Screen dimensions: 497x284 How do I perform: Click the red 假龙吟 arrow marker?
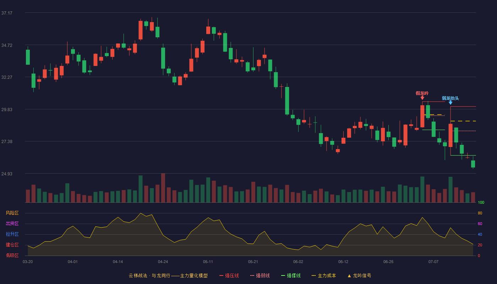[x=422, y=98]
